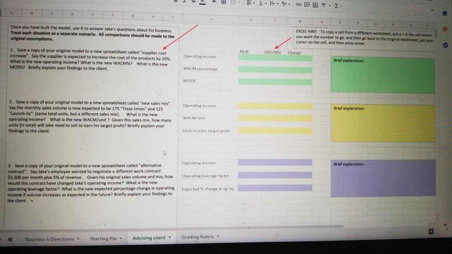452x254 pixels.
Task: Open the text wrapping options
Action: 274,3
